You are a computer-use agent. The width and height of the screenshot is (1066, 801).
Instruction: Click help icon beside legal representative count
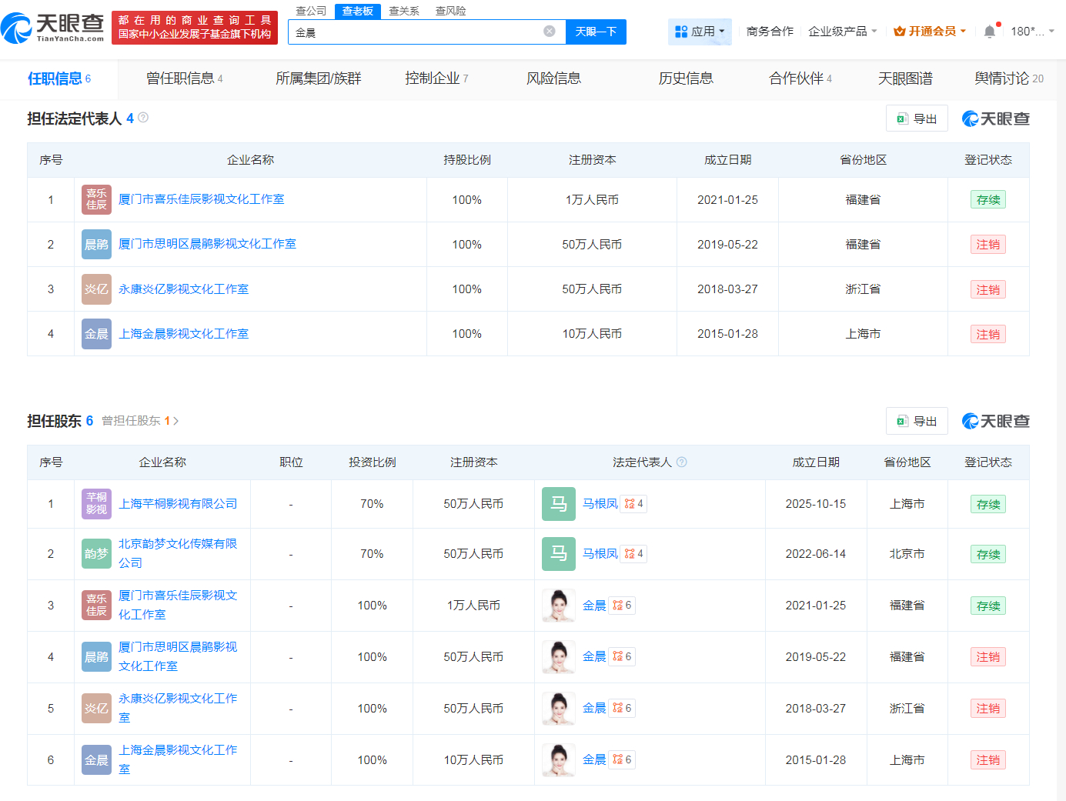(143, 118)
